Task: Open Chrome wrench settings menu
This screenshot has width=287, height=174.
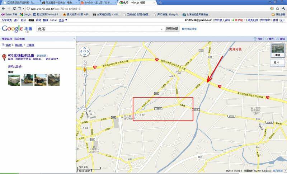Action: (x=283, y=8)
